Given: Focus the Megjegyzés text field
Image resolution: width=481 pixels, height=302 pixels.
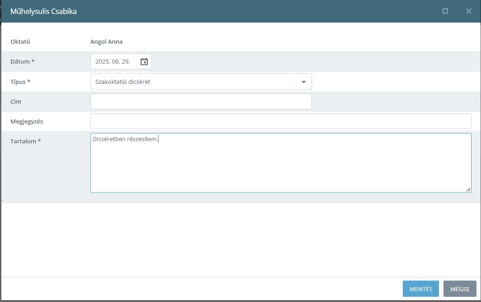Looking at the screenshot, I should click(x=281, y=121).
